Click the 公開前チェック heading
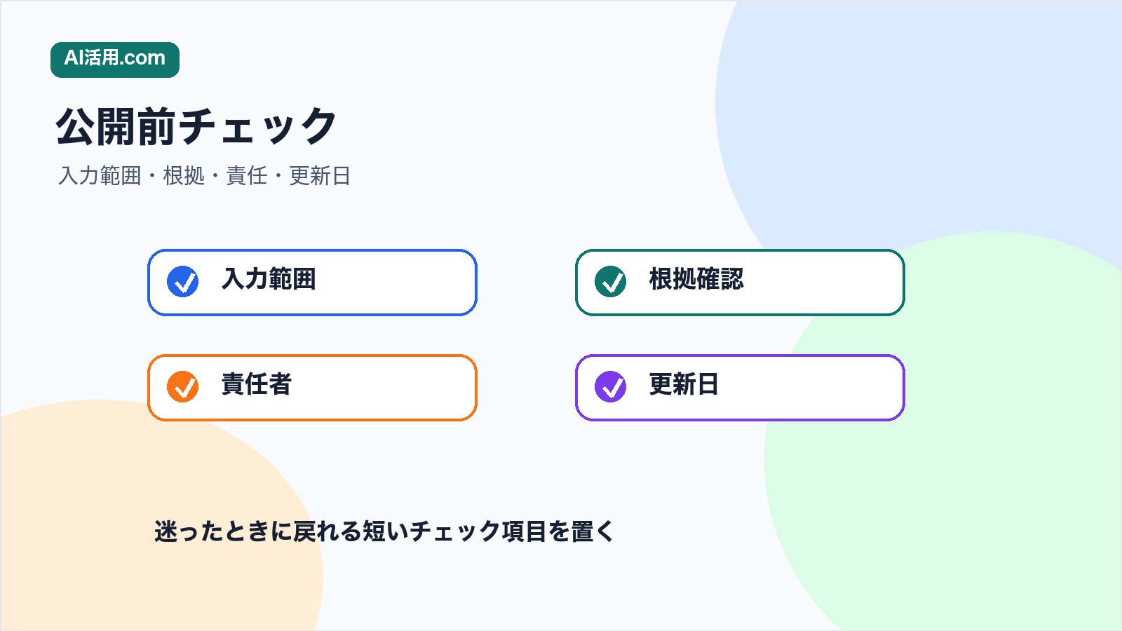This screenshot has height=631, width=1122. point(196,127)
